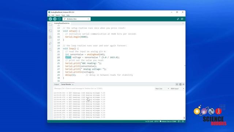
Task: Open the Sketch menu
Action: [58, 15]
